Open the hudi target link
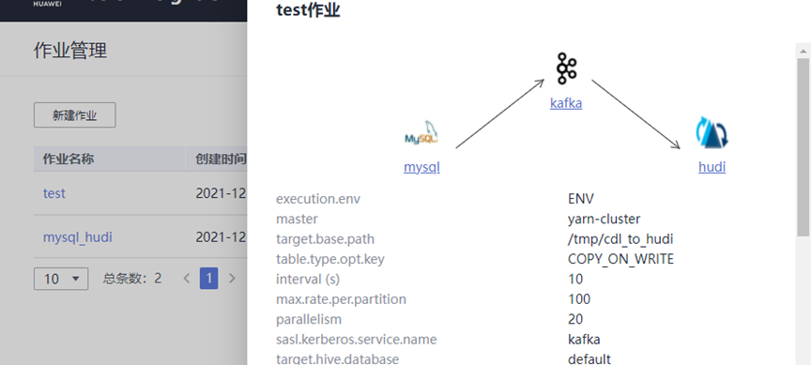Viewport: 812px width, 365px height. coord(712,167)
